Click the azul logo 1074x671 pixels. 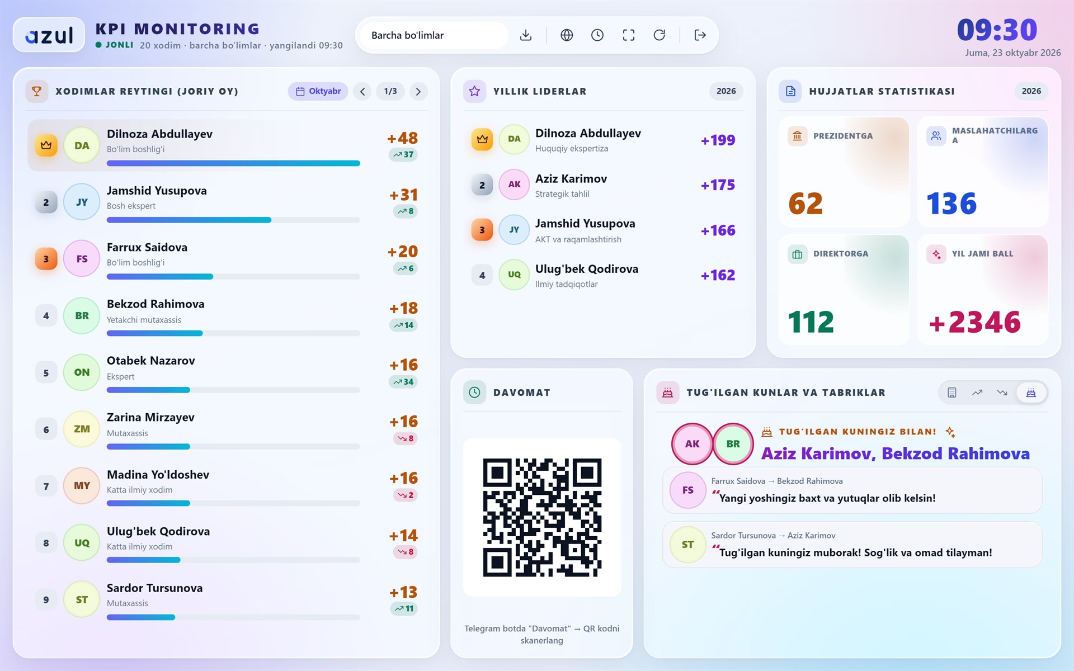(x=49, y=35)
